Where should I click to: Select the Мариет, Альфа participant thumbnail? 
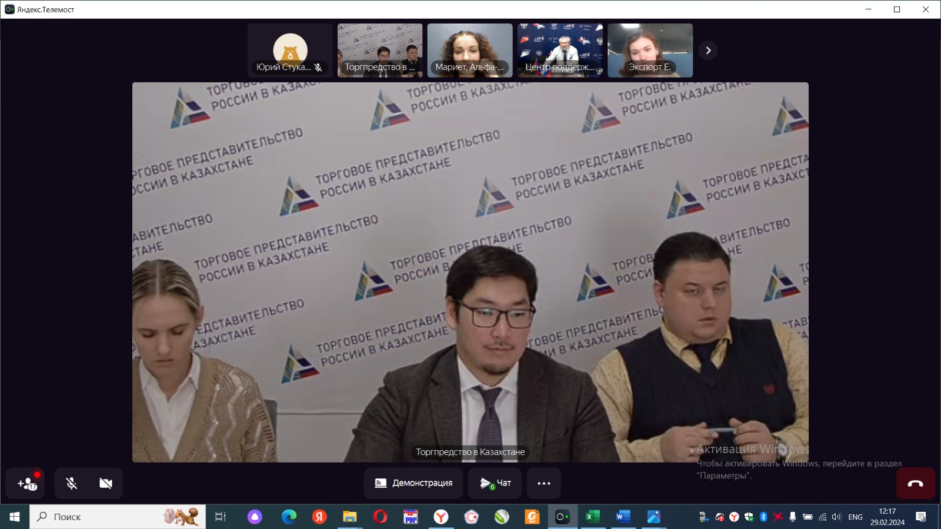coord(470,51)
